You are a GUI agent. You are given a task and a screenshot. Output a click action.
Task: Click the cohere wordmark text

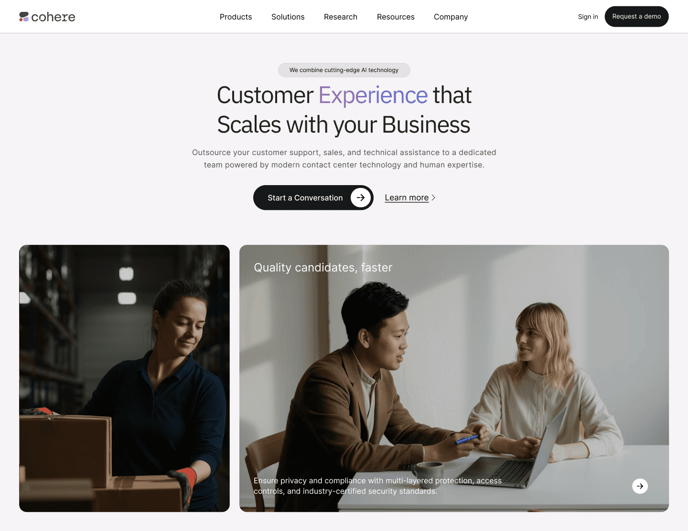point(53,17)
